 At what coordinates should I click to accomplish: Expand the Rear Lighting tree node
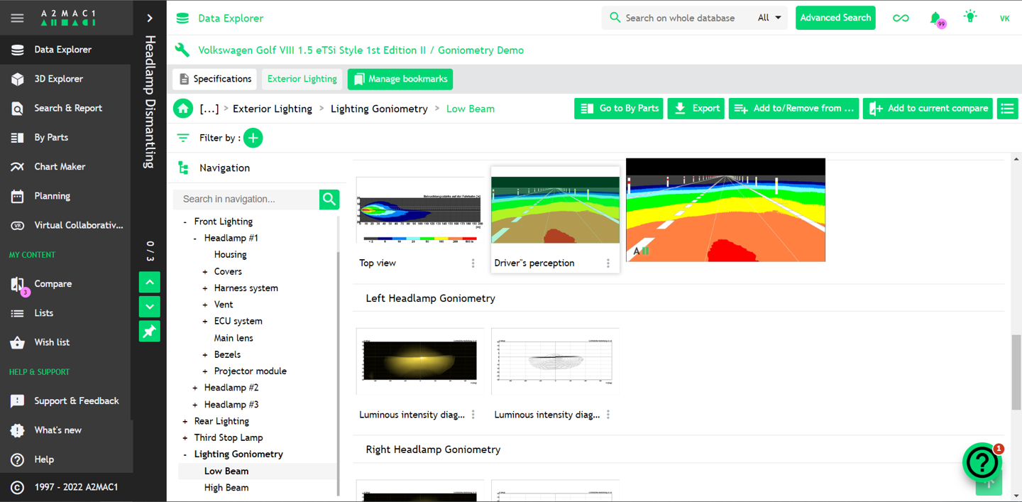185,421
